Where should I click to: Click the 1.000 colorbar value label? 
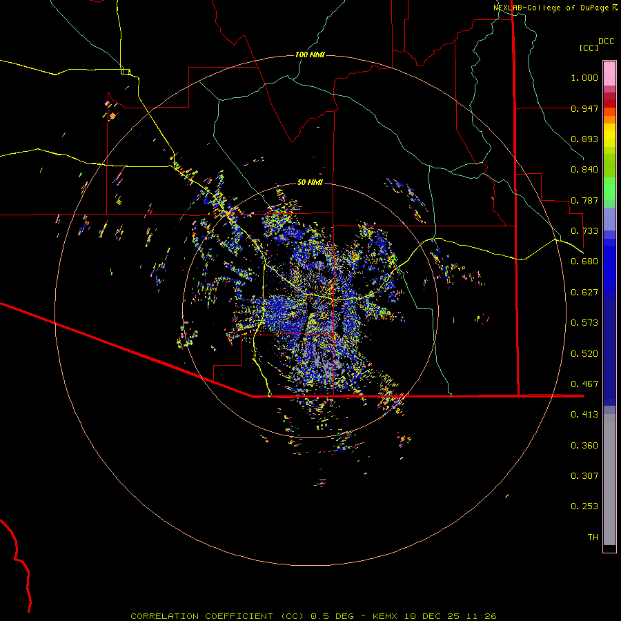[584, 77]
